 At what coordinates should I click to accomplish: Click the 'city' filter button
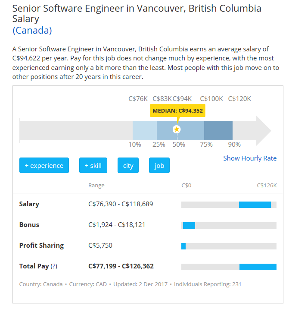[x=128, y=165]
